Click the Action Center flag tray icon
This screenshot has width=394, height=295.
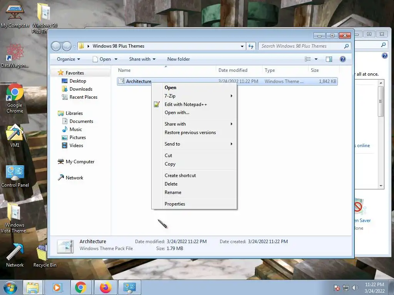click(x=337, y=288)
